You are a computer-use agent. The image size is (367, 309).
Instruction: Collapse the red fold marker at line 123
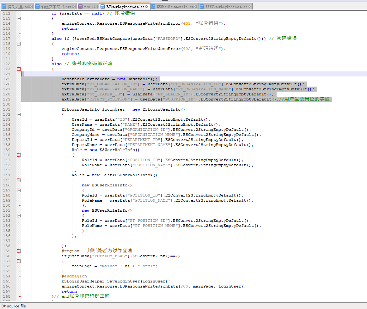[19, 69]
